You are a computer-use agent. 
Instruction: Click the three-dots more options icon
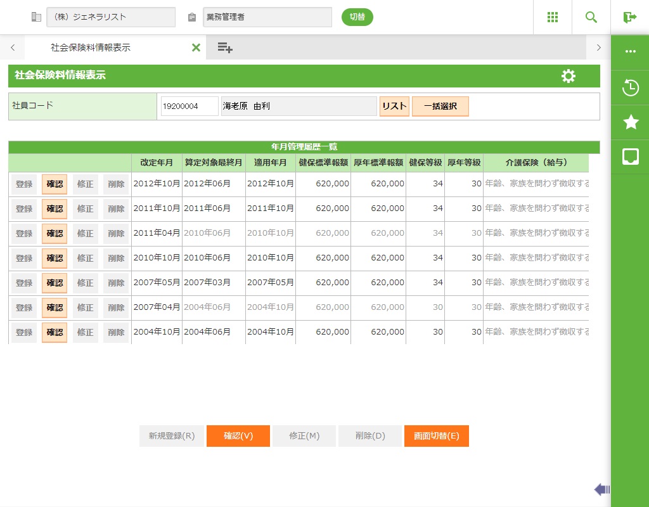(631, 51)
